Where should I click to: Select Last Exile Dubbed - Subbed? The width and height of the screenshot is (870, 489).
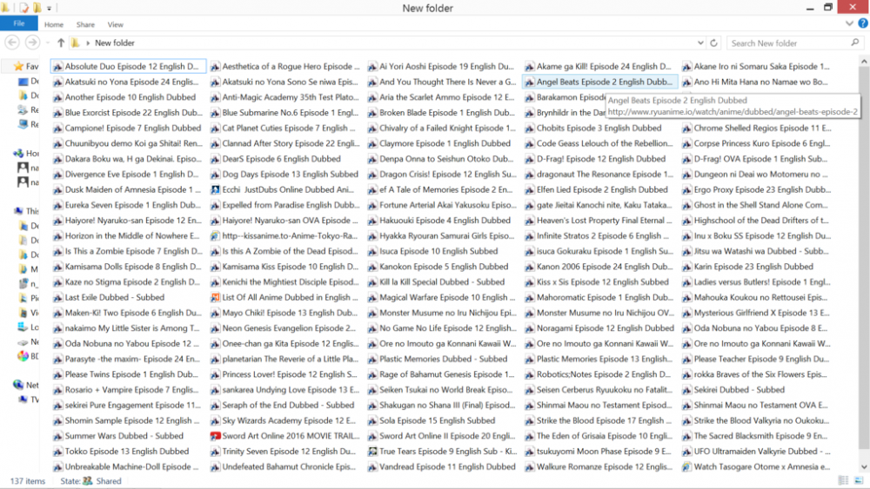point(115,298)
